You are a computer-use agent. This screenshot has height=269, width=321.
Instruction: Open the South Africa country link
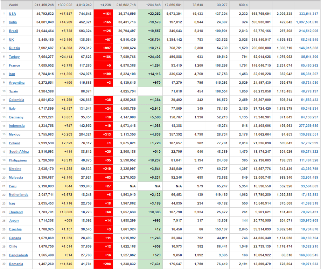[x=19, y=152]
